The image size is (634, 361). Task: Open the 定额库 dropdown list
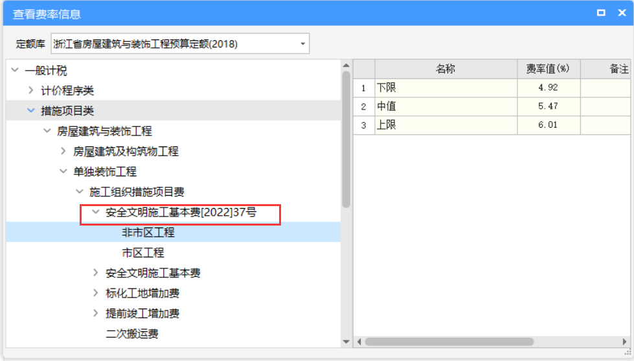pyautogui.click(x=302, y=43)
